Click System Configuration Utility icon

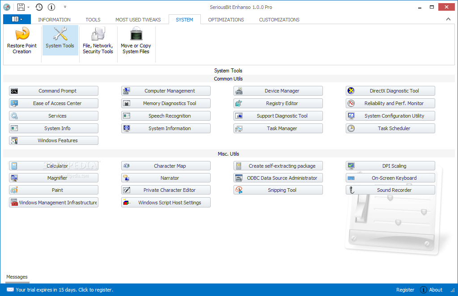point(351,116)
